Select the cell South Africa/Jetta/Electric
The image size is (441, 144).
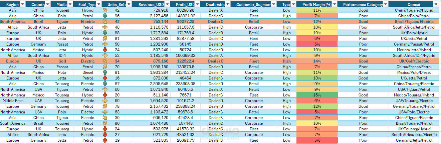click(x=414, y=135)
